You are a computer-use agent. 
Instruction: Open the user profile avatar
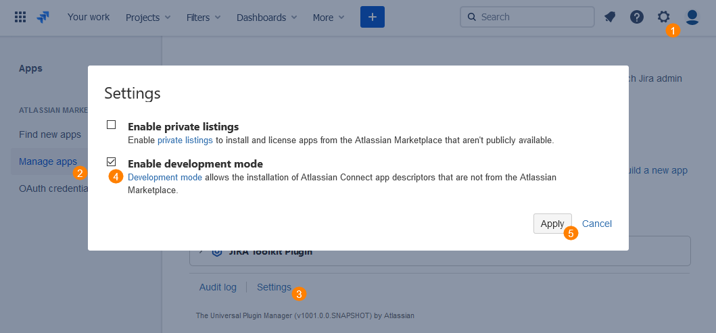pos(692,18)
